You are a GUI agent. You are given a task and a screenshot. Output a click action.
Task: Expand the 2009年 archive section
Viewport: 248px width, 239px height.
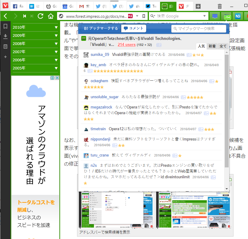click(35, 36)
